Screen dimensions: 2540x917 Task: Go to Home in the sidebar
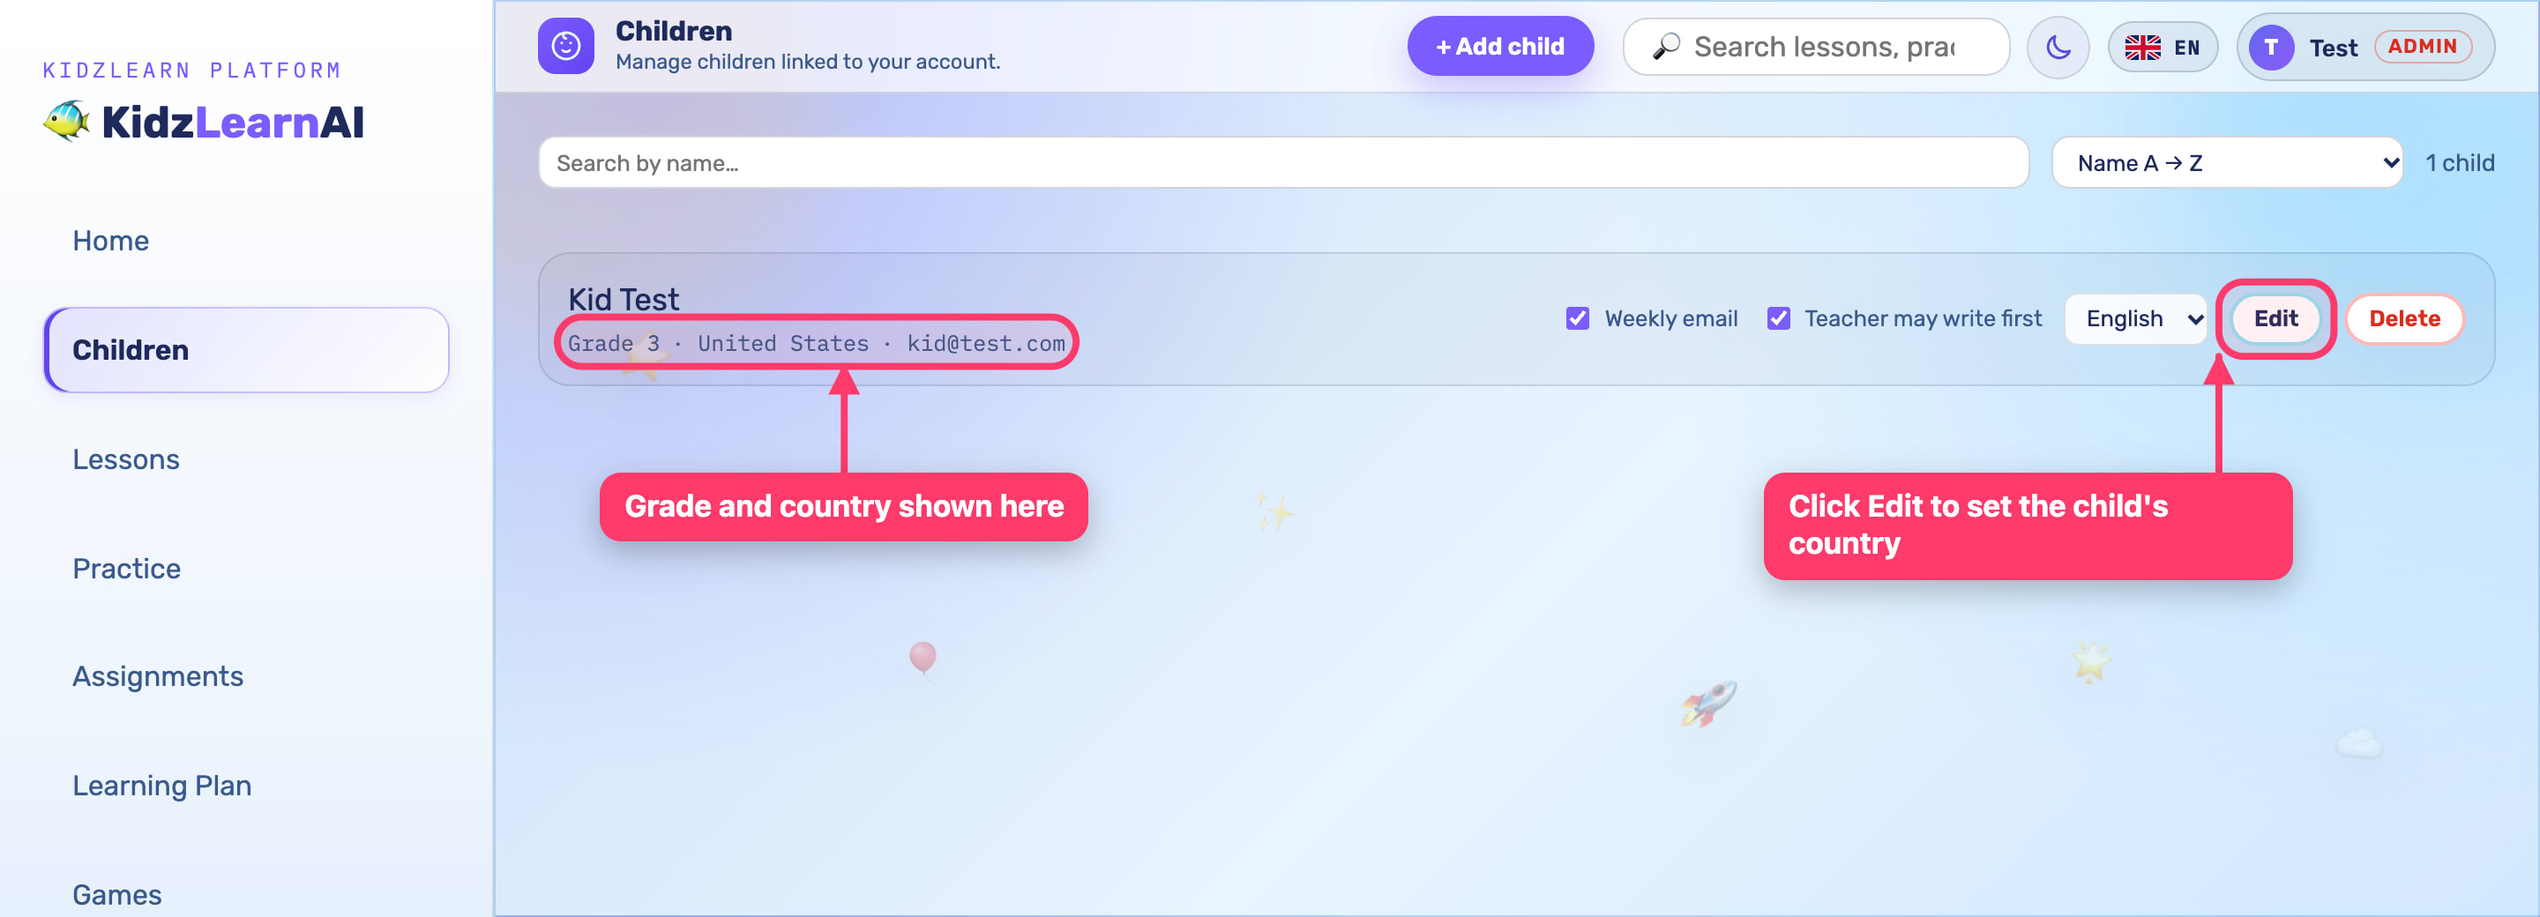click(x=247, y=241)
